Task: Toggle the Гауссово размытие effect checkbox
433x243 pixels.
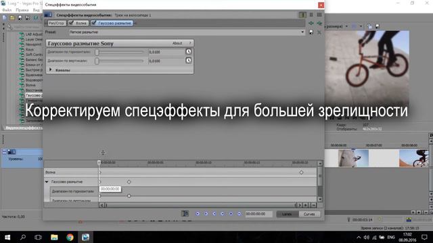Action: coord(94,23)
